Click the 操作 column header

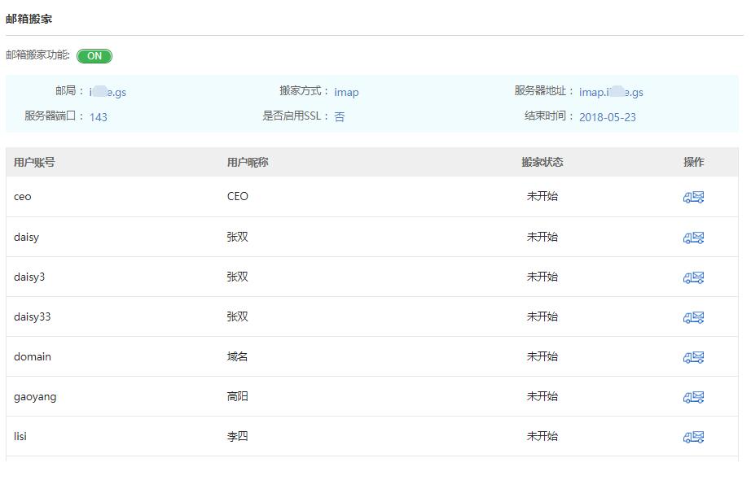pyautogui.click(x=693, y=162)
